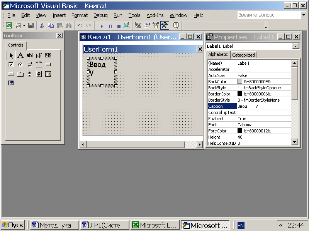Viewport: 309px width, 231px height.
Task: Click the Break pause button
Action: [110, 26]
